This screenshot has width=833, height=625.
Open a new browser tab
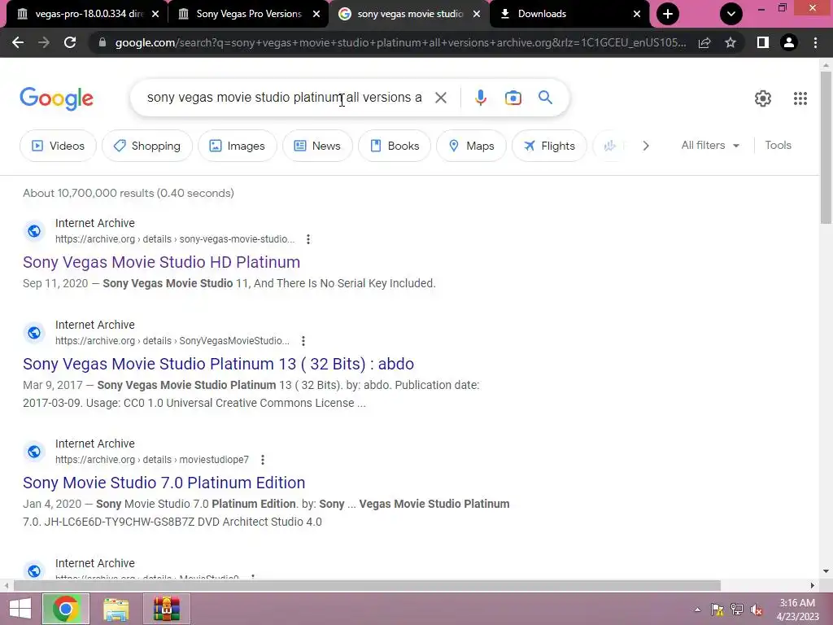(668, 14)
